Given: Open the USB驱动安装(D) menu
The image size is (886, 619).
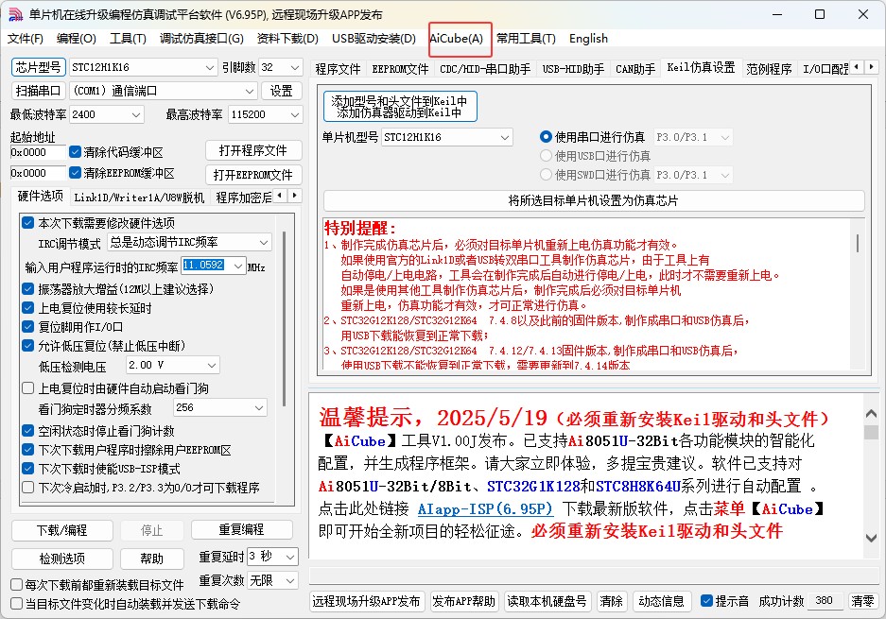Looking at the screenshot, I should coord(374,39).
